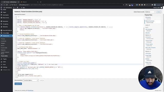This screenshot has height=92, width=164.
Task: Click the New button in admin bar
Action: pos(23,8)
